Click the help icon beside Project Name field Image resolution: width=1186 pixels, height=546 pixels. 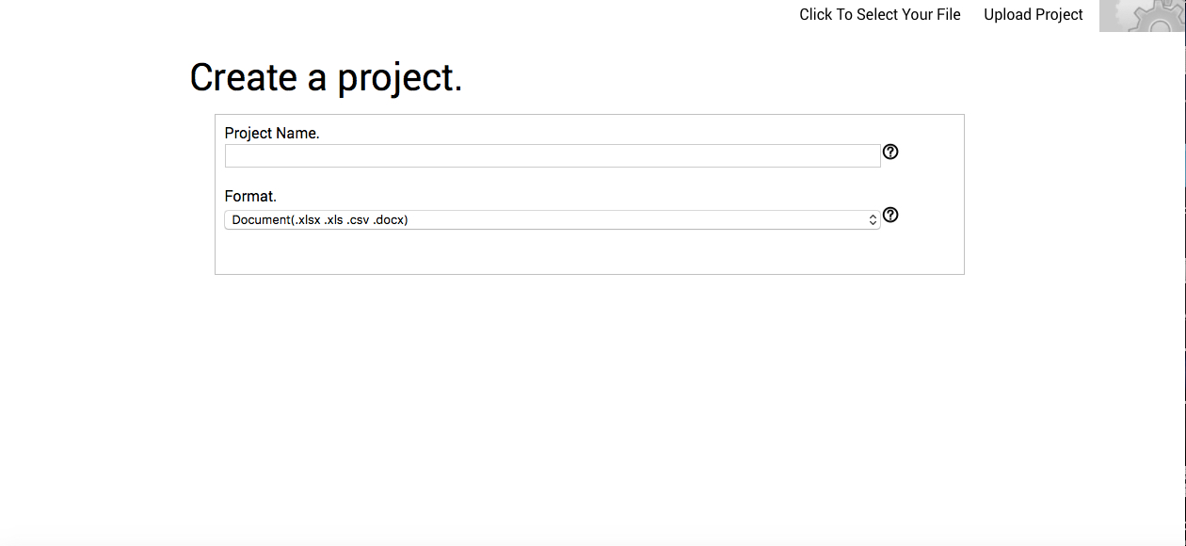890,152
